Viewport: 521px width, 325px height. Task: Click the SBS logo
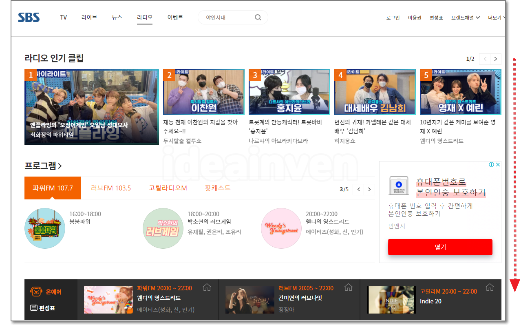[29, 17]
